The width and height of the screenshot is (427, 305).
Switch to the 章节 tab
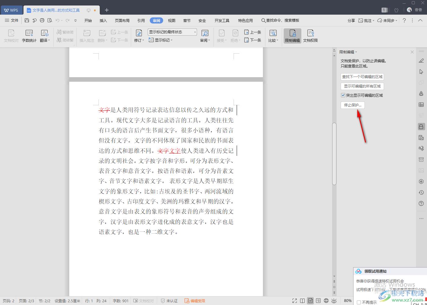pos(187,20)
